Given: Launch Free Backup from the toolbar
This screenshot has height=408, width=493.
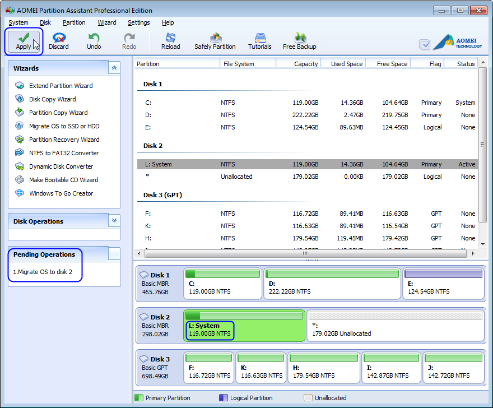Looking at the screenshot, I should 299,38.
